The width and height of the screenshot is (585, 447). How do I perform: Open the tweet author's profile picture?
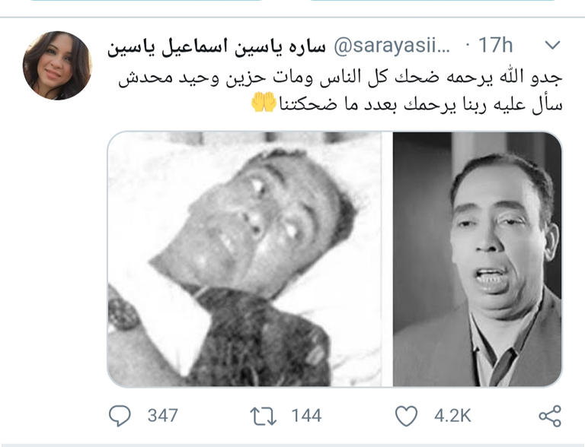57,65
